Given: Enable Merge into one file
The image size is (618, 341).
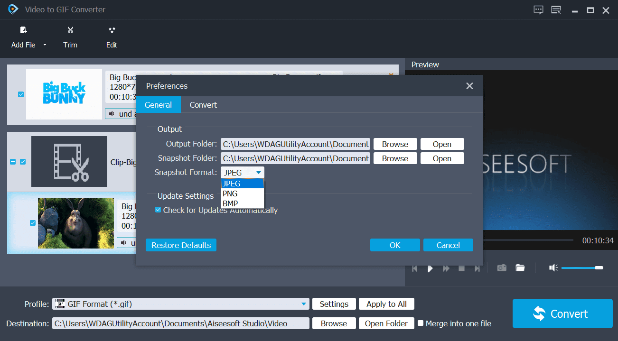Looking at the screenshot, I should tap(420, 323).
